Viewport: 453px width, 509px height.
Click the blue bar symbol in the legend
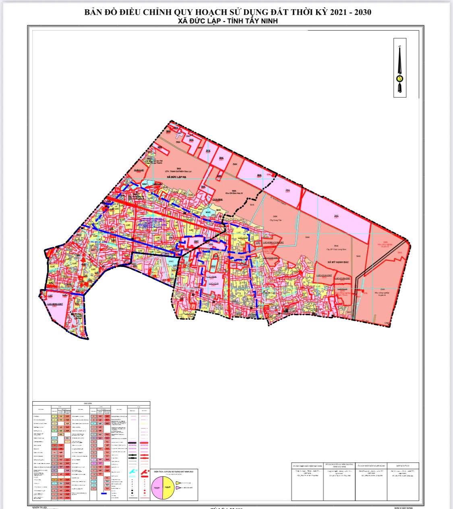click(x=104, y=493)
